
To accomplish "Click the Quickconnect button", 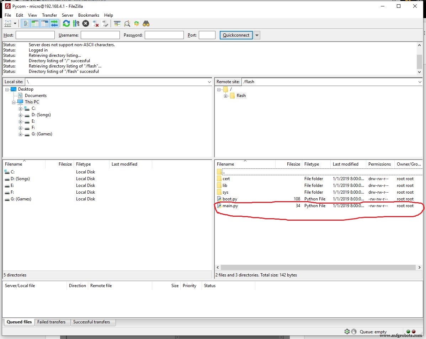I will (x=236, y=35).
